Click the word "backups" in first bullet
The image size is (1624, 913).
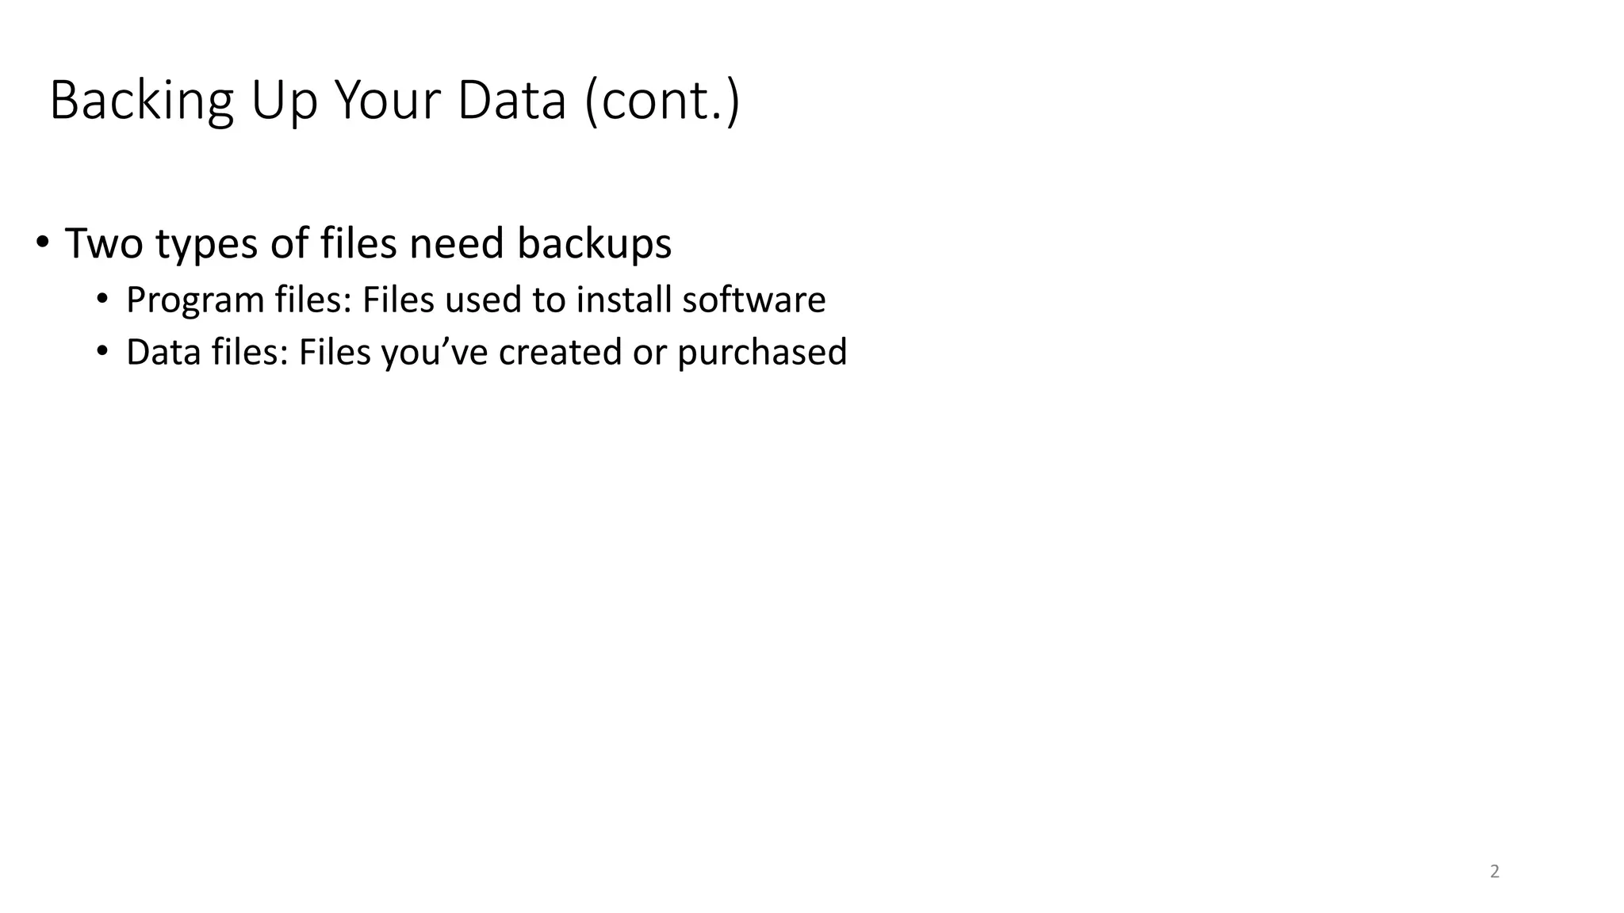pyautogui.click(x=595, y=243)
